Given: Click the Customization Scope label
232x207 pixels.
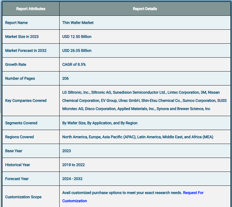Looking at the screenshot, I should coord(23,197).
